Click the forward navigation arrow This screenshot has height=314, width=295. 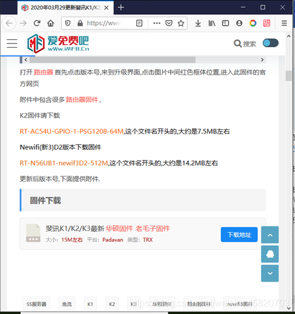[24, 24]
